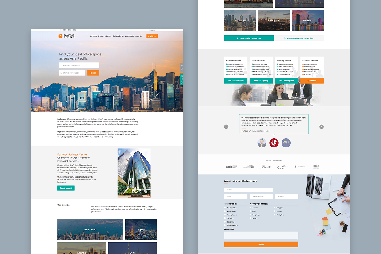Click the Benetti supporter logo
The width and height of the screenshot is (381, 254).
coord(266,167)
